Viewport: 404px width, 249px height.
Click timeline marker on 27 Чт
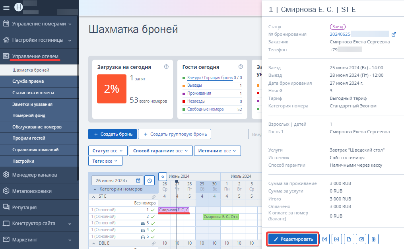(x=177, y=181)
